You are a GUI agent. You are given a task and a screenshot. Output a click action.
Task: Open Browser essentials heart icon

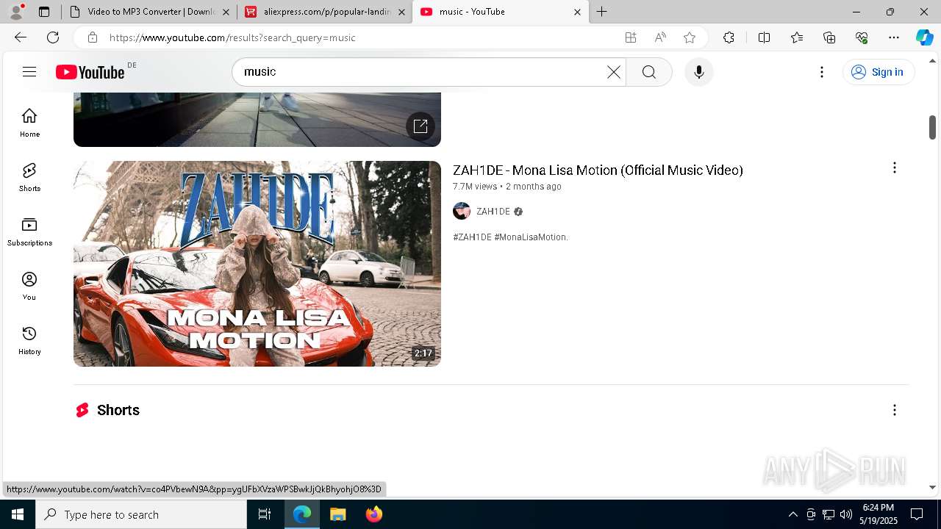coord(862,37)
